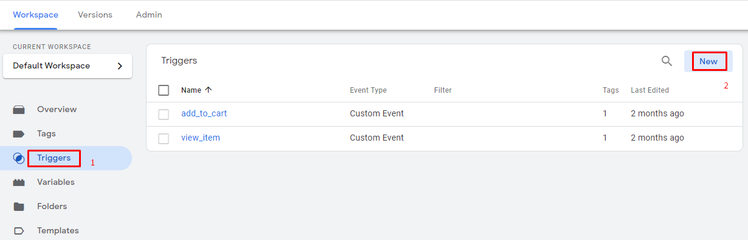Click the Triggers circle icon
The image size is (748, 240).
[19, 158]
